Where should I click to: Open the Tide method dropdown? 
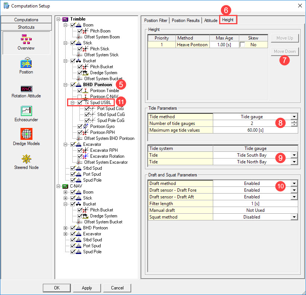pyautogui.click(x=294, y=117)
